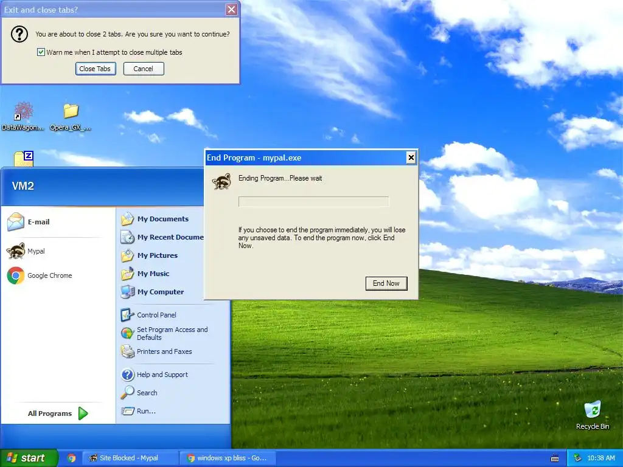Click the green All Programs arrow
623x467 pixels.
pos(83,413)
